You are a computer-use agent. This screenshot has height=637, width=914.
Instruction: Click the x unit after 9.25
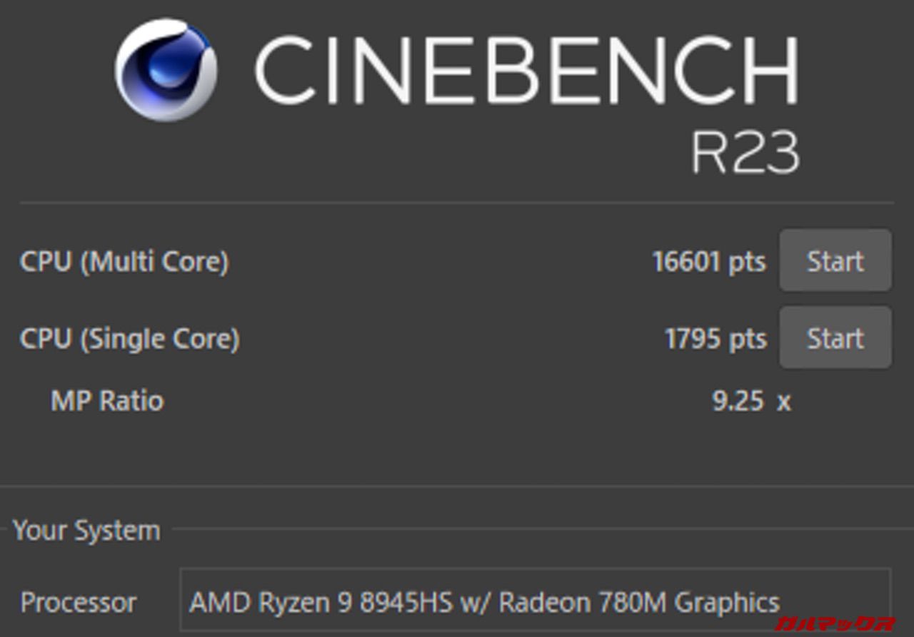point(783,402)
